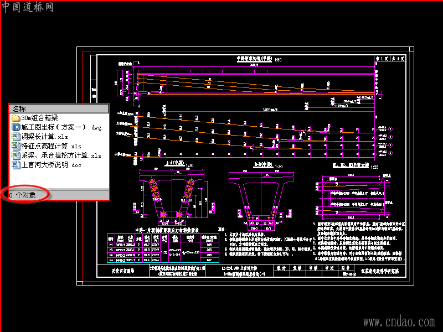The image size is (443, 332).
Task: Click the circled number 1 tendon marker
Action: 390,129
